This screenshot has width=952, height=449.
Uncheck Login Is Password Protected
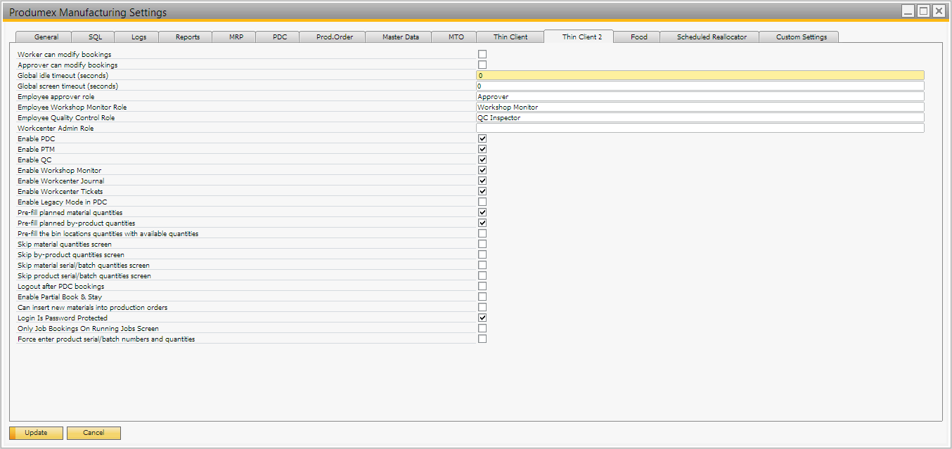(x=482, y=318)
